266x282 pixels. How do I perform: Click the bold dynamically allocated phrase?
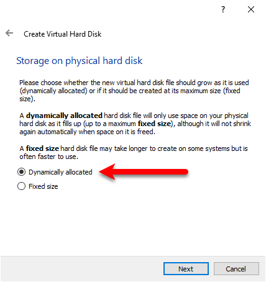pos(64,116)
